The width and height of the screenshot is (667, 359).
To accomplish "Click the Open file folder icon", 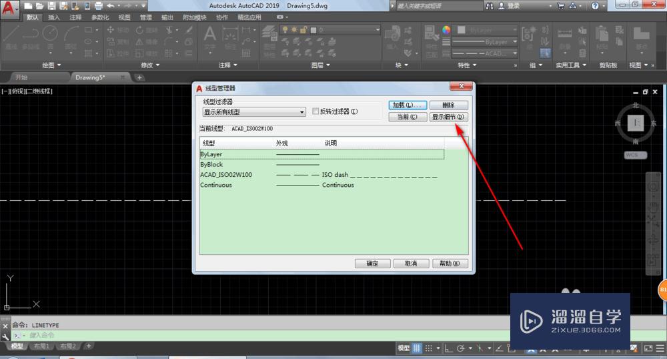I will coord(39,6).
